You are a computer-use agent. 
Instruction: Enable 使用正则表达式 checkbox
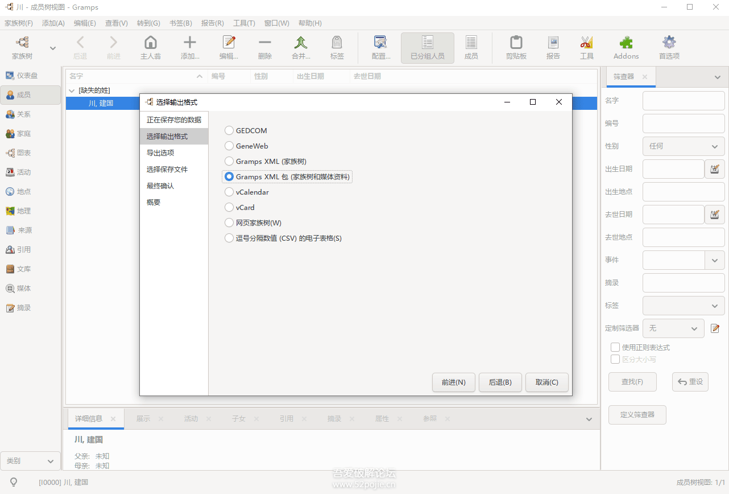(x=615, y=347)
